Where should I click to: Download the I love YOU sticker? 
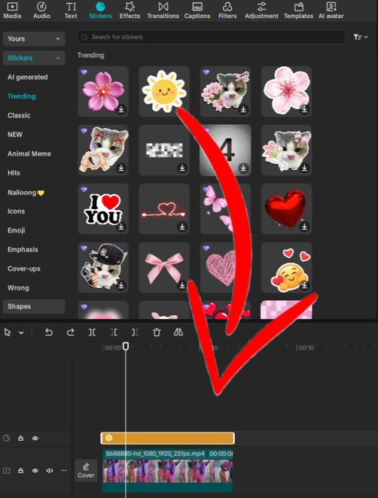[x=121, y=226]
